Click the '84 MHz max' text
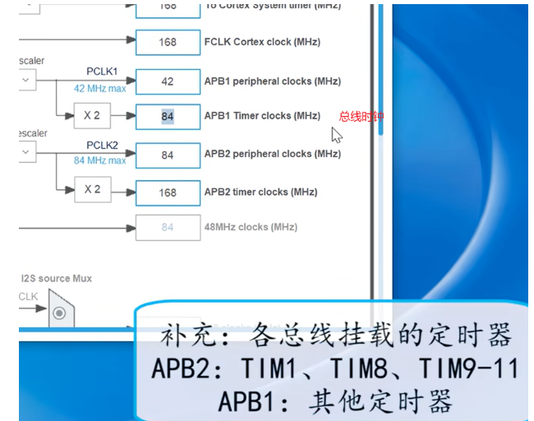Screen dimensions: 534x421 [x=99, y=160]
